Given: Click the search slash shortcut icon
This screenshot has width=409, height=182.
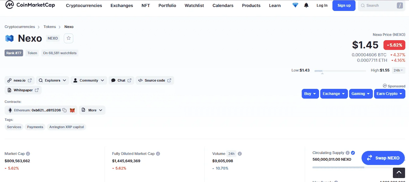Looking at the screenshot, I should [400, 5].
